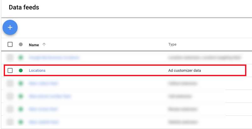The width and height of the screenshot is (252, 129).
Task: Open the Locations data feed link
Action: pyautogui.click(x=37, y=70)
